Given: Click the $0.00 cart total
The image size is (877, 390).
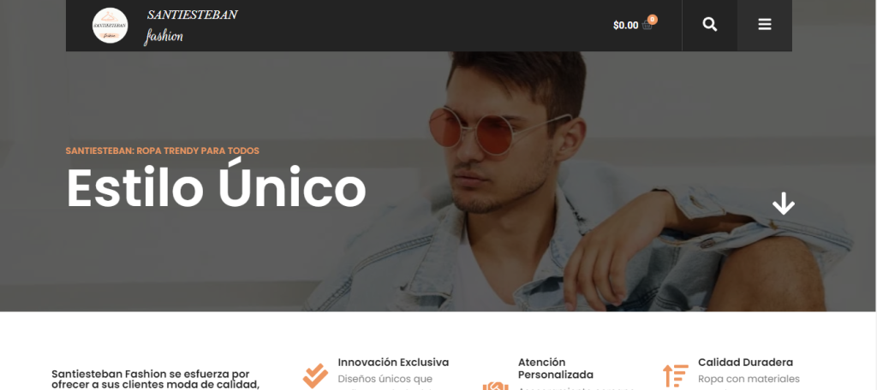Looking at the screenshot, I should pyautogui.click(x=625, y=25).
